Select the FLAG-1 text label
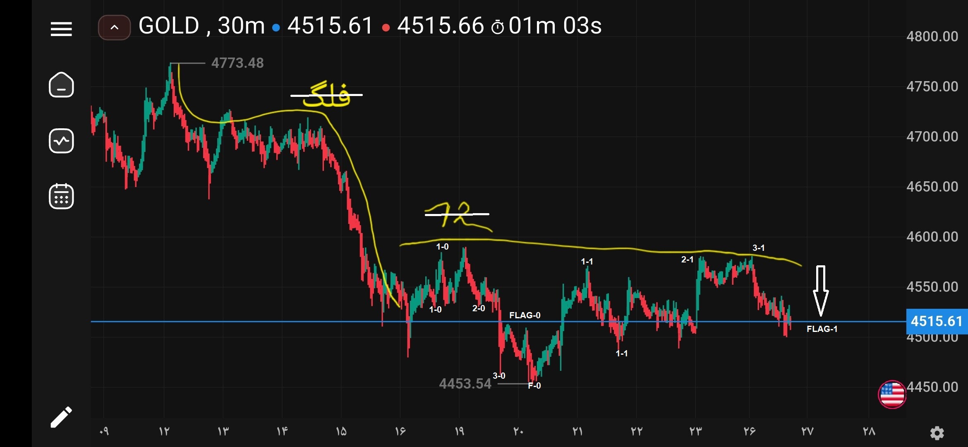Viewport: 968px width, 447px height. click(x=822, y=329)
